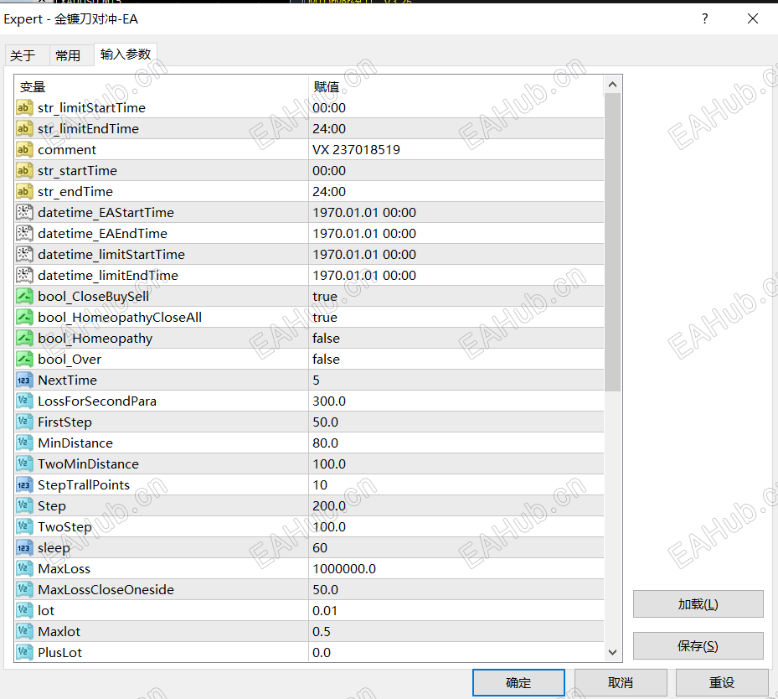Select the TwoMinDistance variable name
Viewport: 778px width, 699px height.
point(88,464)
